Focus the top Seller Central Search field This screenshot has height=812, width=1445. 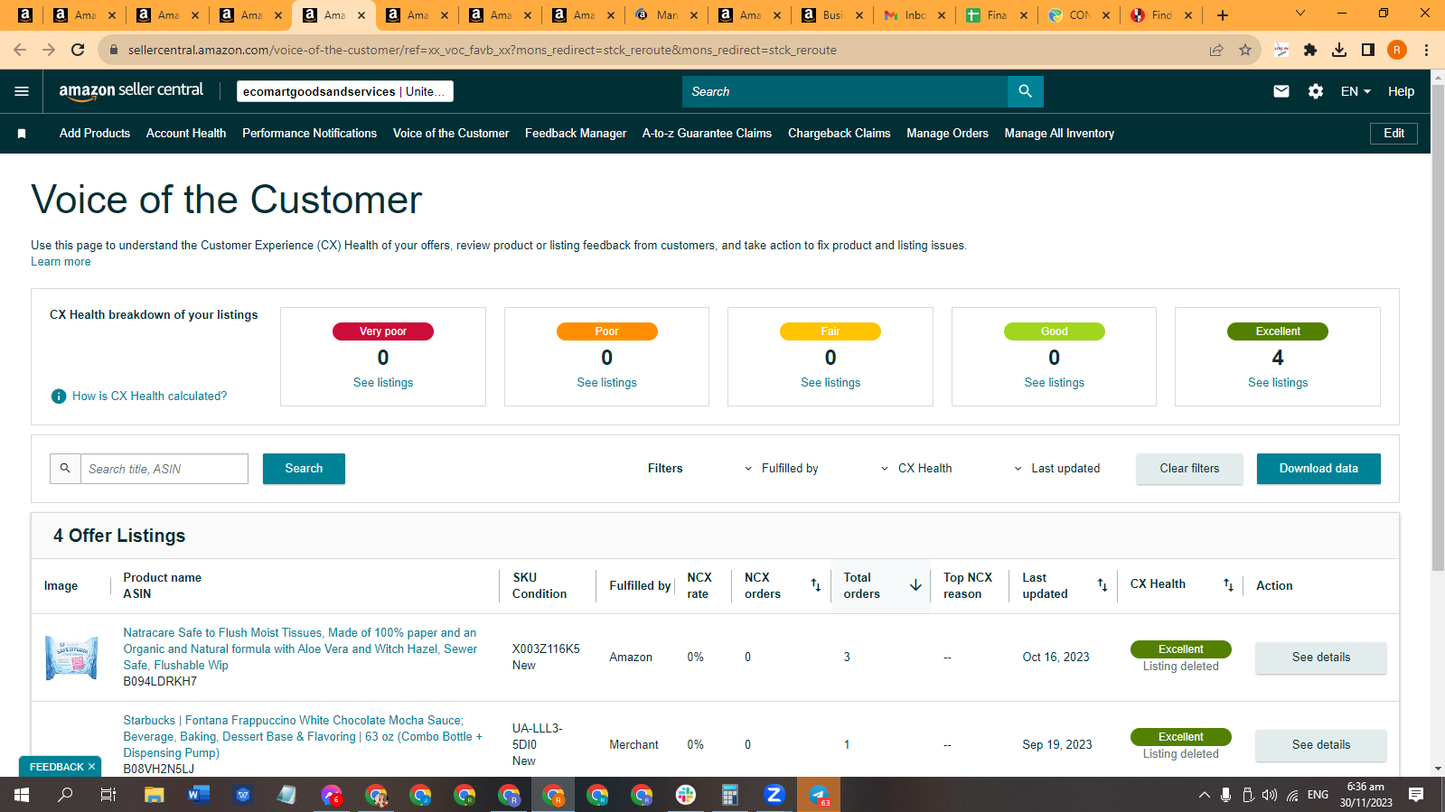[x=845, y=91]
